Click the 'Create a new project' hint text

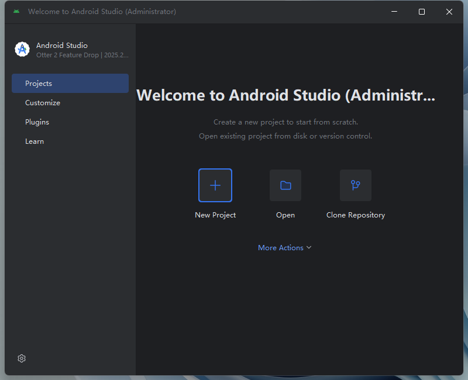point(285,122)
